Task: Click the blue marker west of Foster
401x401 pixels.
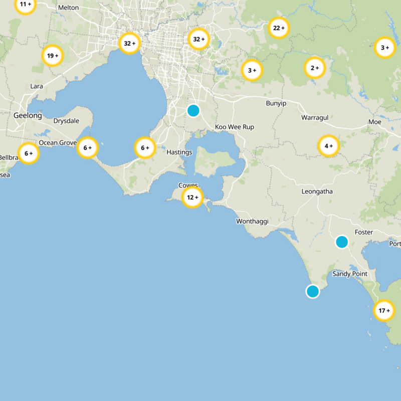Action: tap(342, 242)
